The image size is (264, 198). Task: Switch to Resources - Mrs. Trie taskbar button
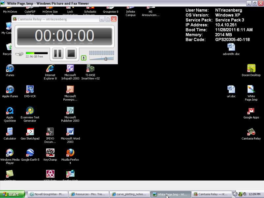(x=89, y=194)
